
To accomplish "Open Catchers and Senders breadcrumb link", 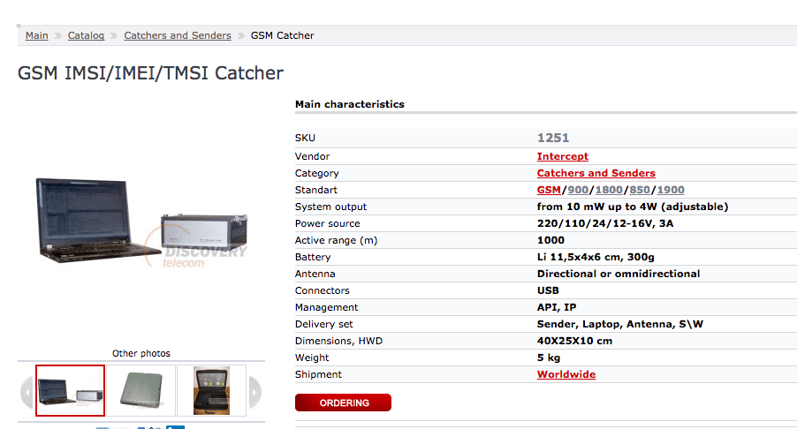I will (x=178, y=35).
